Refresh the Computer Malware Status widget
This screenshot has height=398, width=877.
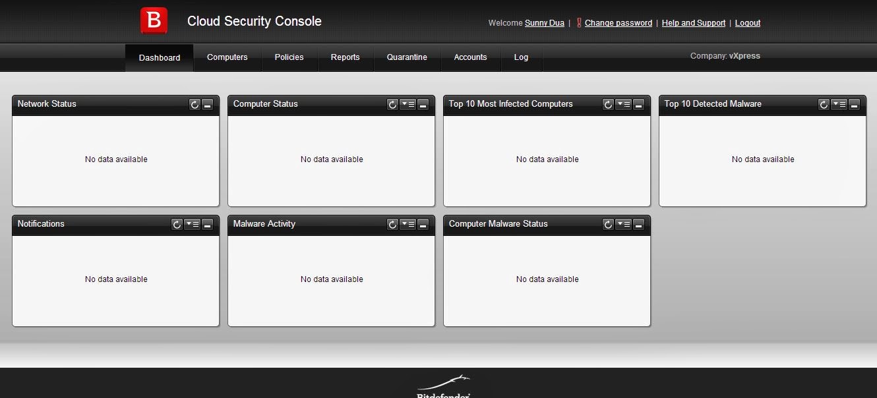[x=608, y=225]
